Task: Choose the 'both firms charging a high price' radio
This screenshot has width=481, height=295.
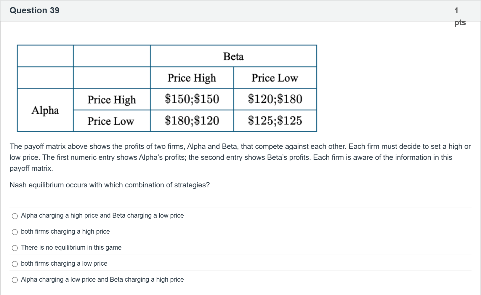Action: click(x=15, y=232)
